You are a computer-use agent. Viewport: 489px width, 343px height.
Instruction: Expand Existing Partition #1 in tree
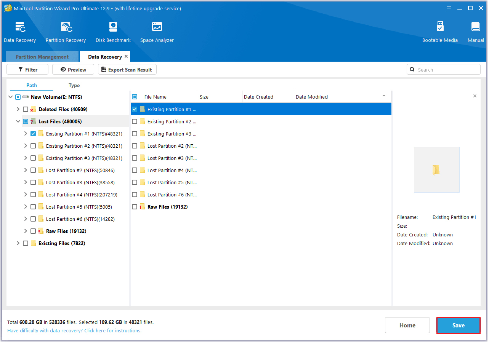(26, 134)
